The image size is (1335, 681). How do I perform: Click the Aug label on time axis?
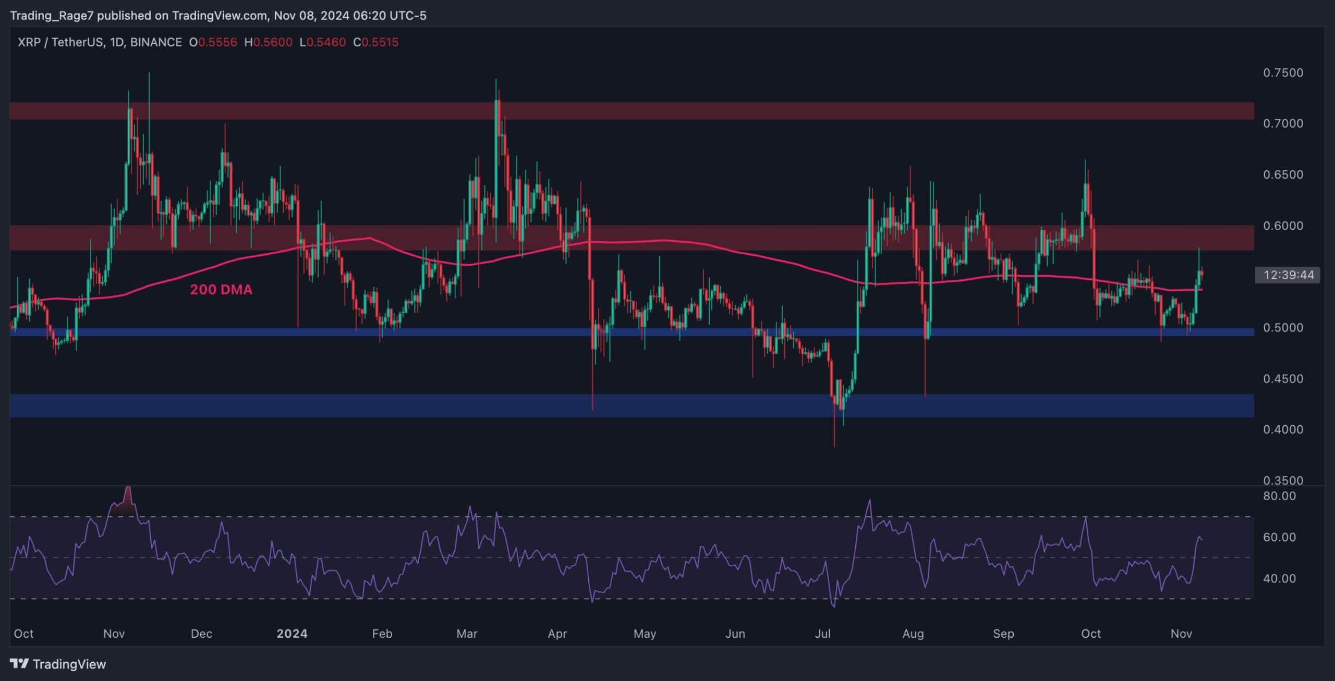tap(913, 634)
